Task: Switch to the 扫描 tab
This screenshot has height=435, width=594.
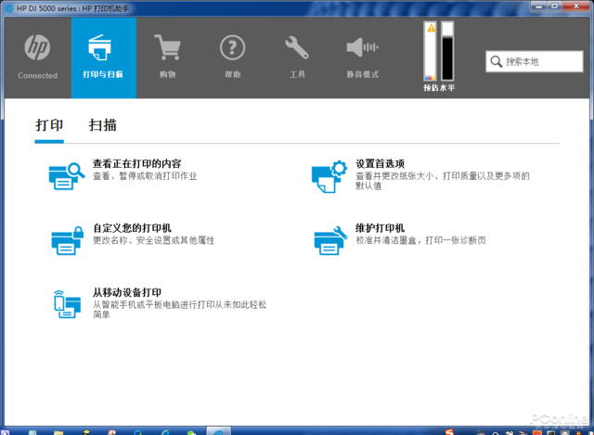Action: pyautogui.click(x=102, y=125)
